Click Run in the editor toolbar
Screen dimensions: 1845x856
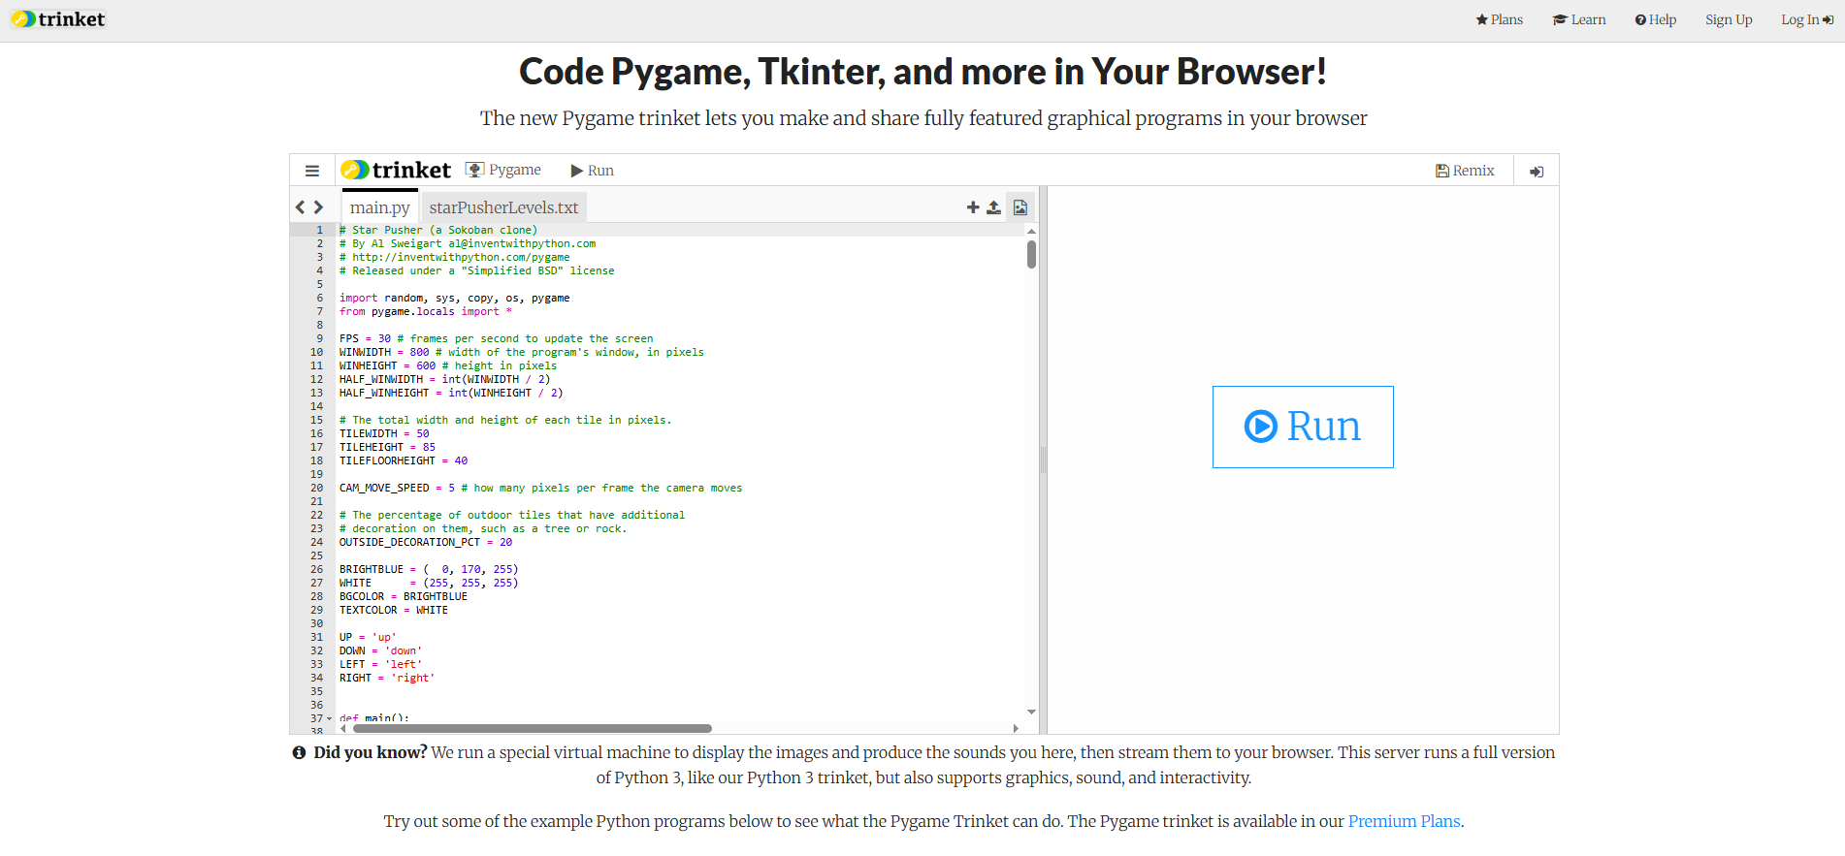coord(592,171)
